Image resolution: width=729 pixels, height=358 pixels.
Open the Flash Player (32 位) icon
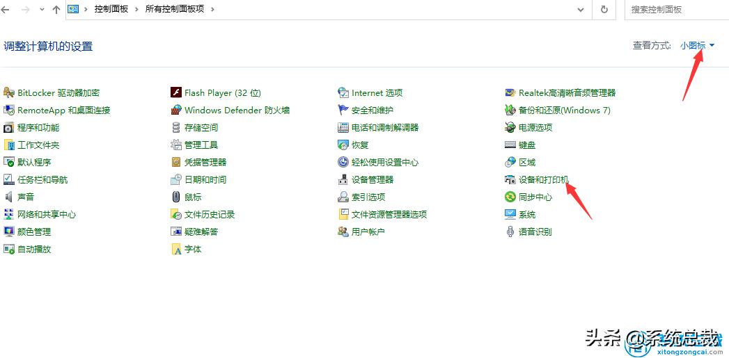175,93
